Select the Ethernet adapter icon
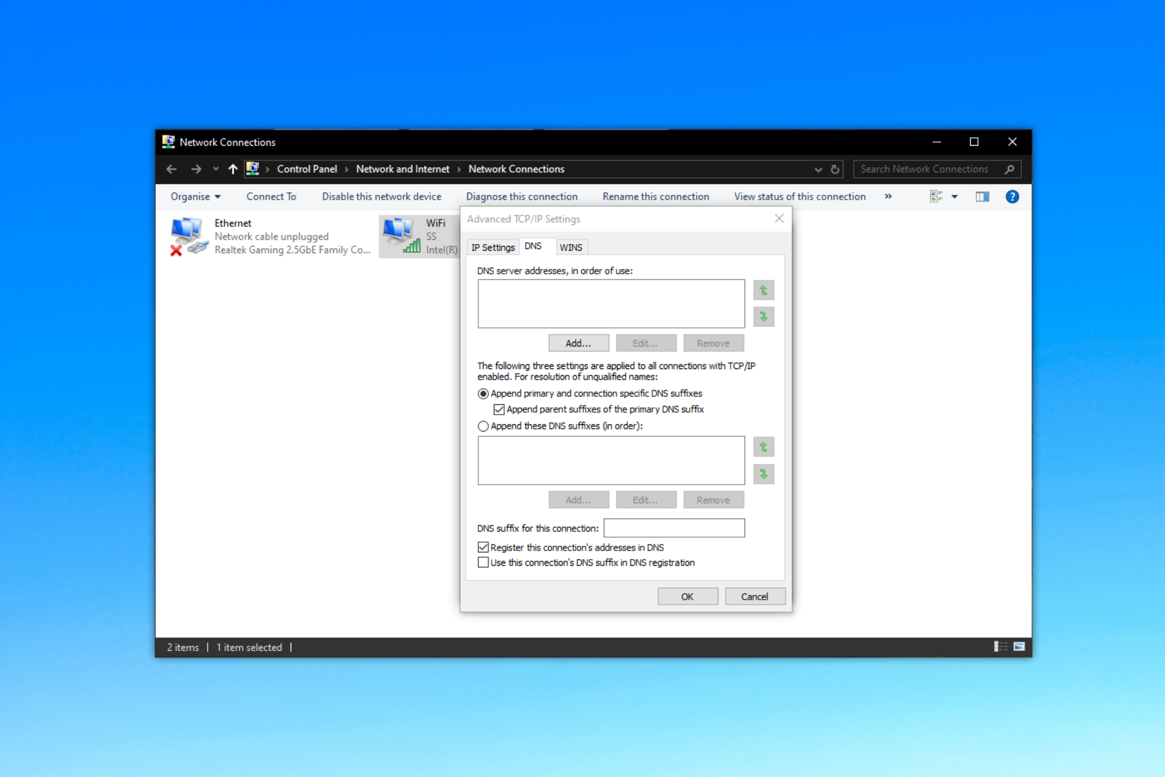 click(x=189, y=236)
